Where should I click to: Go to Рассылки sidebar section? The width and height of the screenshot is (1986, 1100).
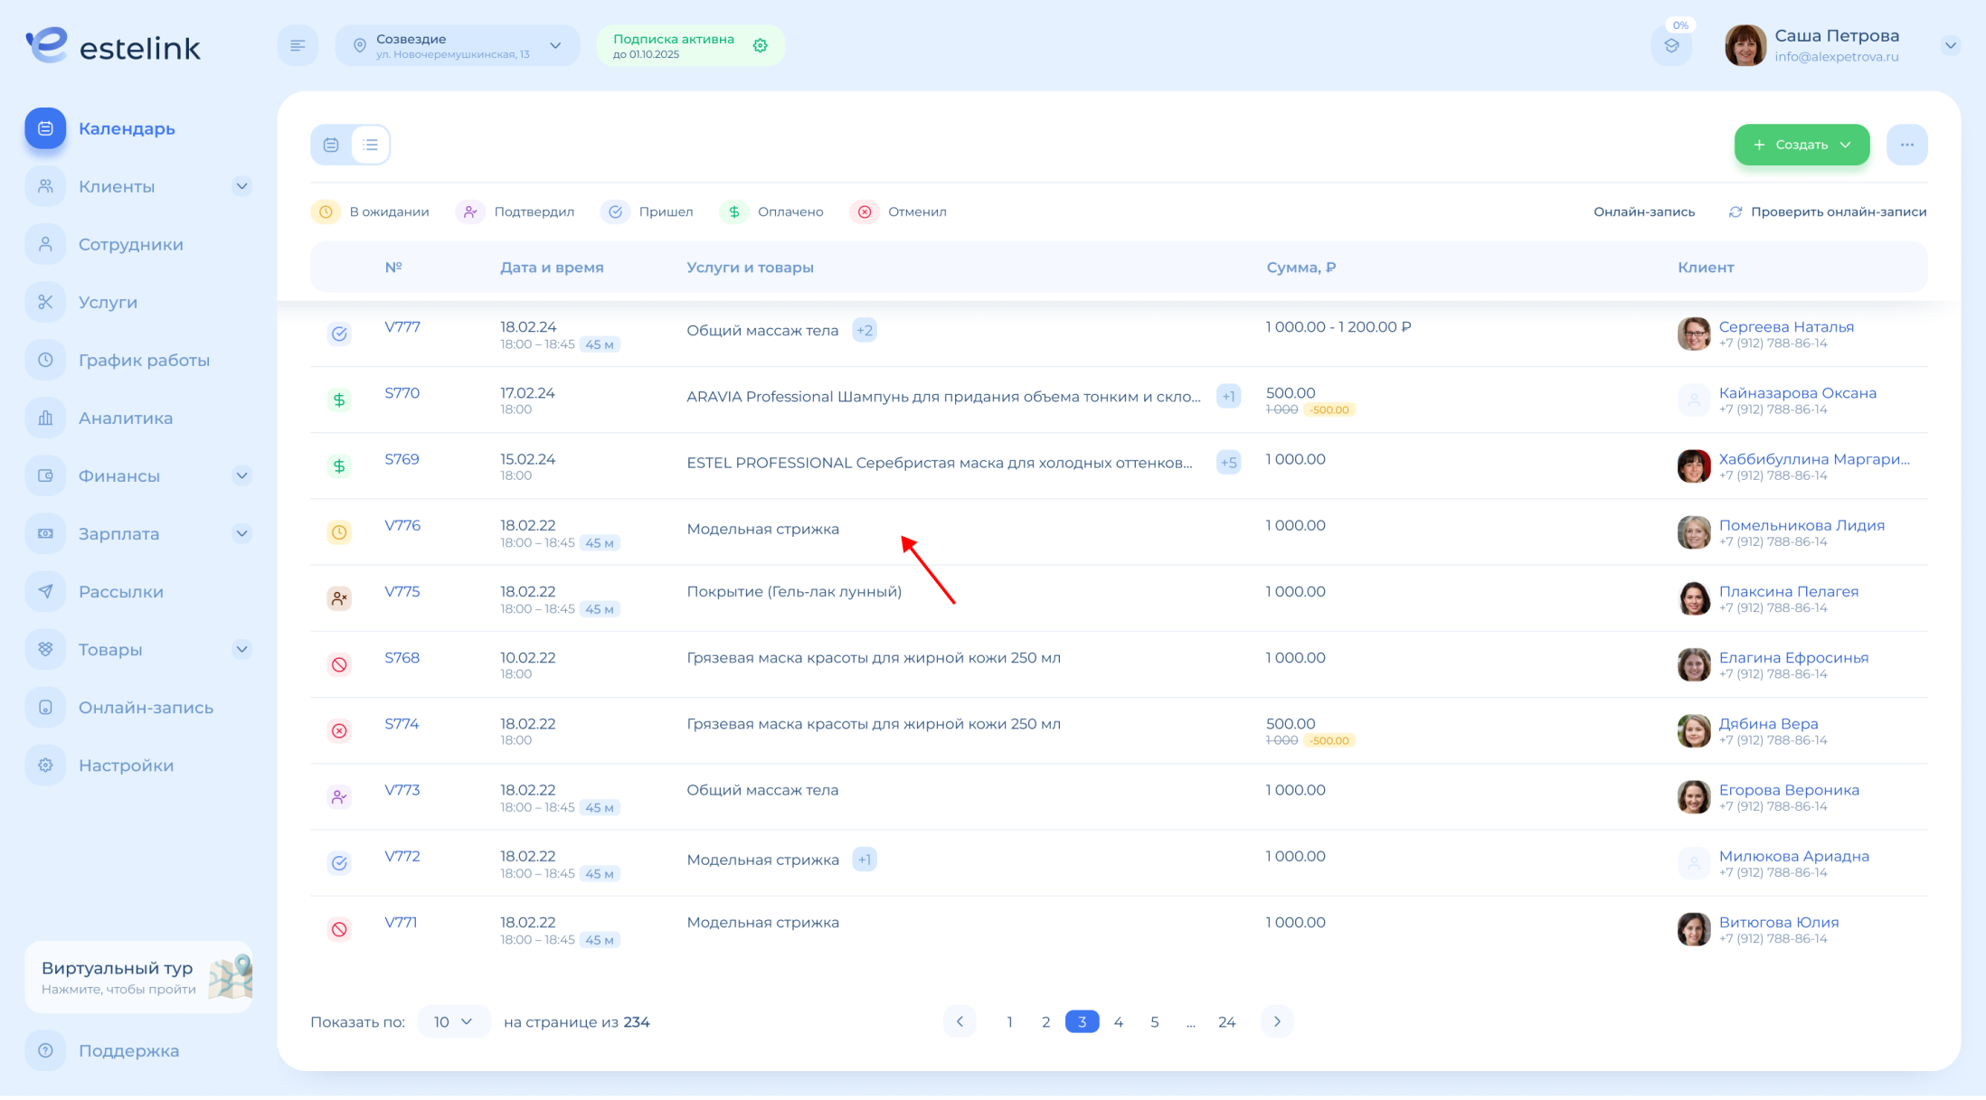click(120, 591)
